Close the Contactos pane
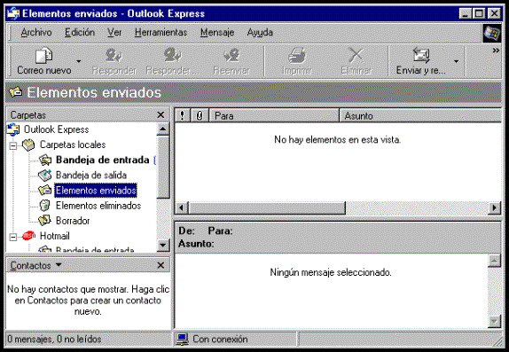Viewport: 509px width, 352px height. [x=161, y=265]
